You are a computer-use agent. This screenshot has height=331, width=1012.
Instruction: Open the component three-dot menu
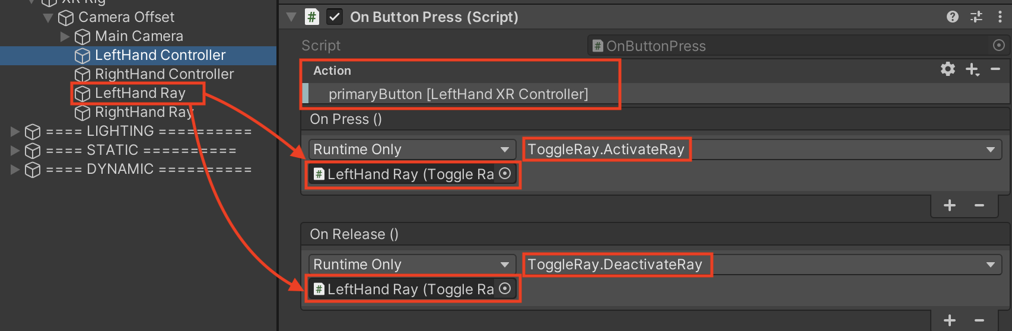tap(1000, 17)
